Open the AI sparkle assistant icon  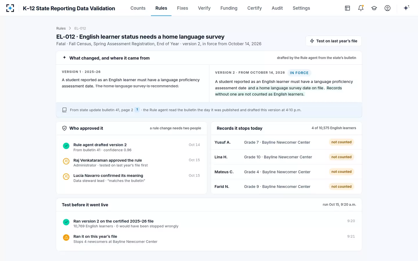[x=406, y=8]
